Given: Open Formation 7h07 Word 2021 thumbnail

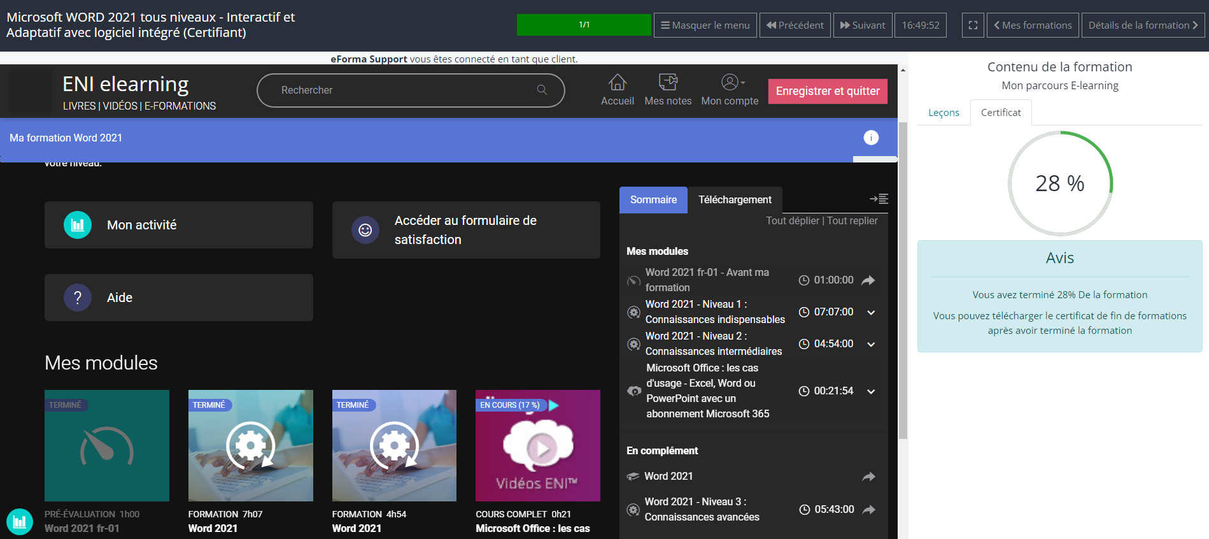Looking at the screenshot, I should pos(251,445).
